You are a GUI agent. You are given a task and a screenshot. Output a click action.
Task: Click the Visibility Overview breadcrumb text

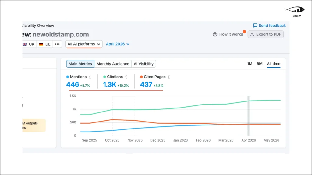point(38,26)
